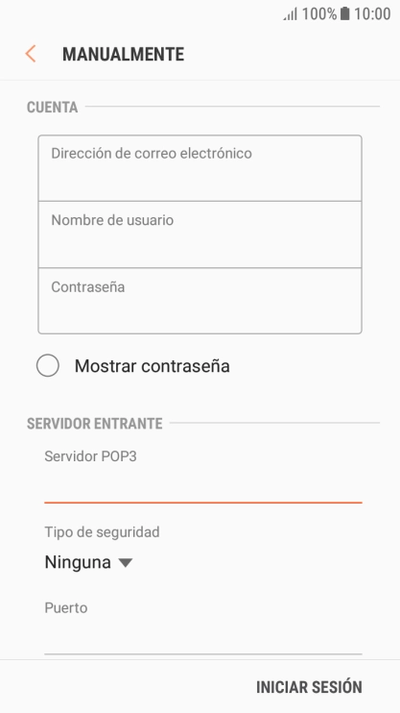Tap the Tipo de seguridad label
The height and width of the screenshot is (713, 400).
(102, 531)
